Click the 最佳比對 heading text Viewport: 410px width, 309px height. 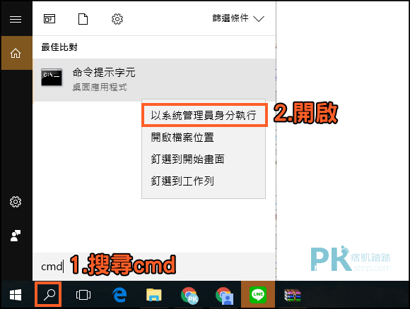tap(59, 47)
